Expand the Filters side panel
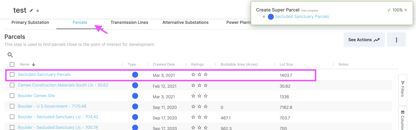 402,89
